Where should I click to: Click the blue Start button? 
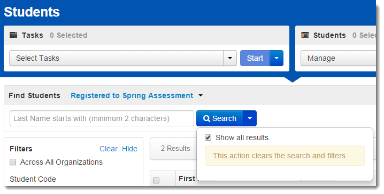pos(255,58)
